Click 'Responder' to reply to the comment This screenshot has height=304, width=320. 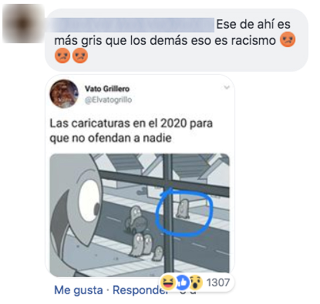141,290
